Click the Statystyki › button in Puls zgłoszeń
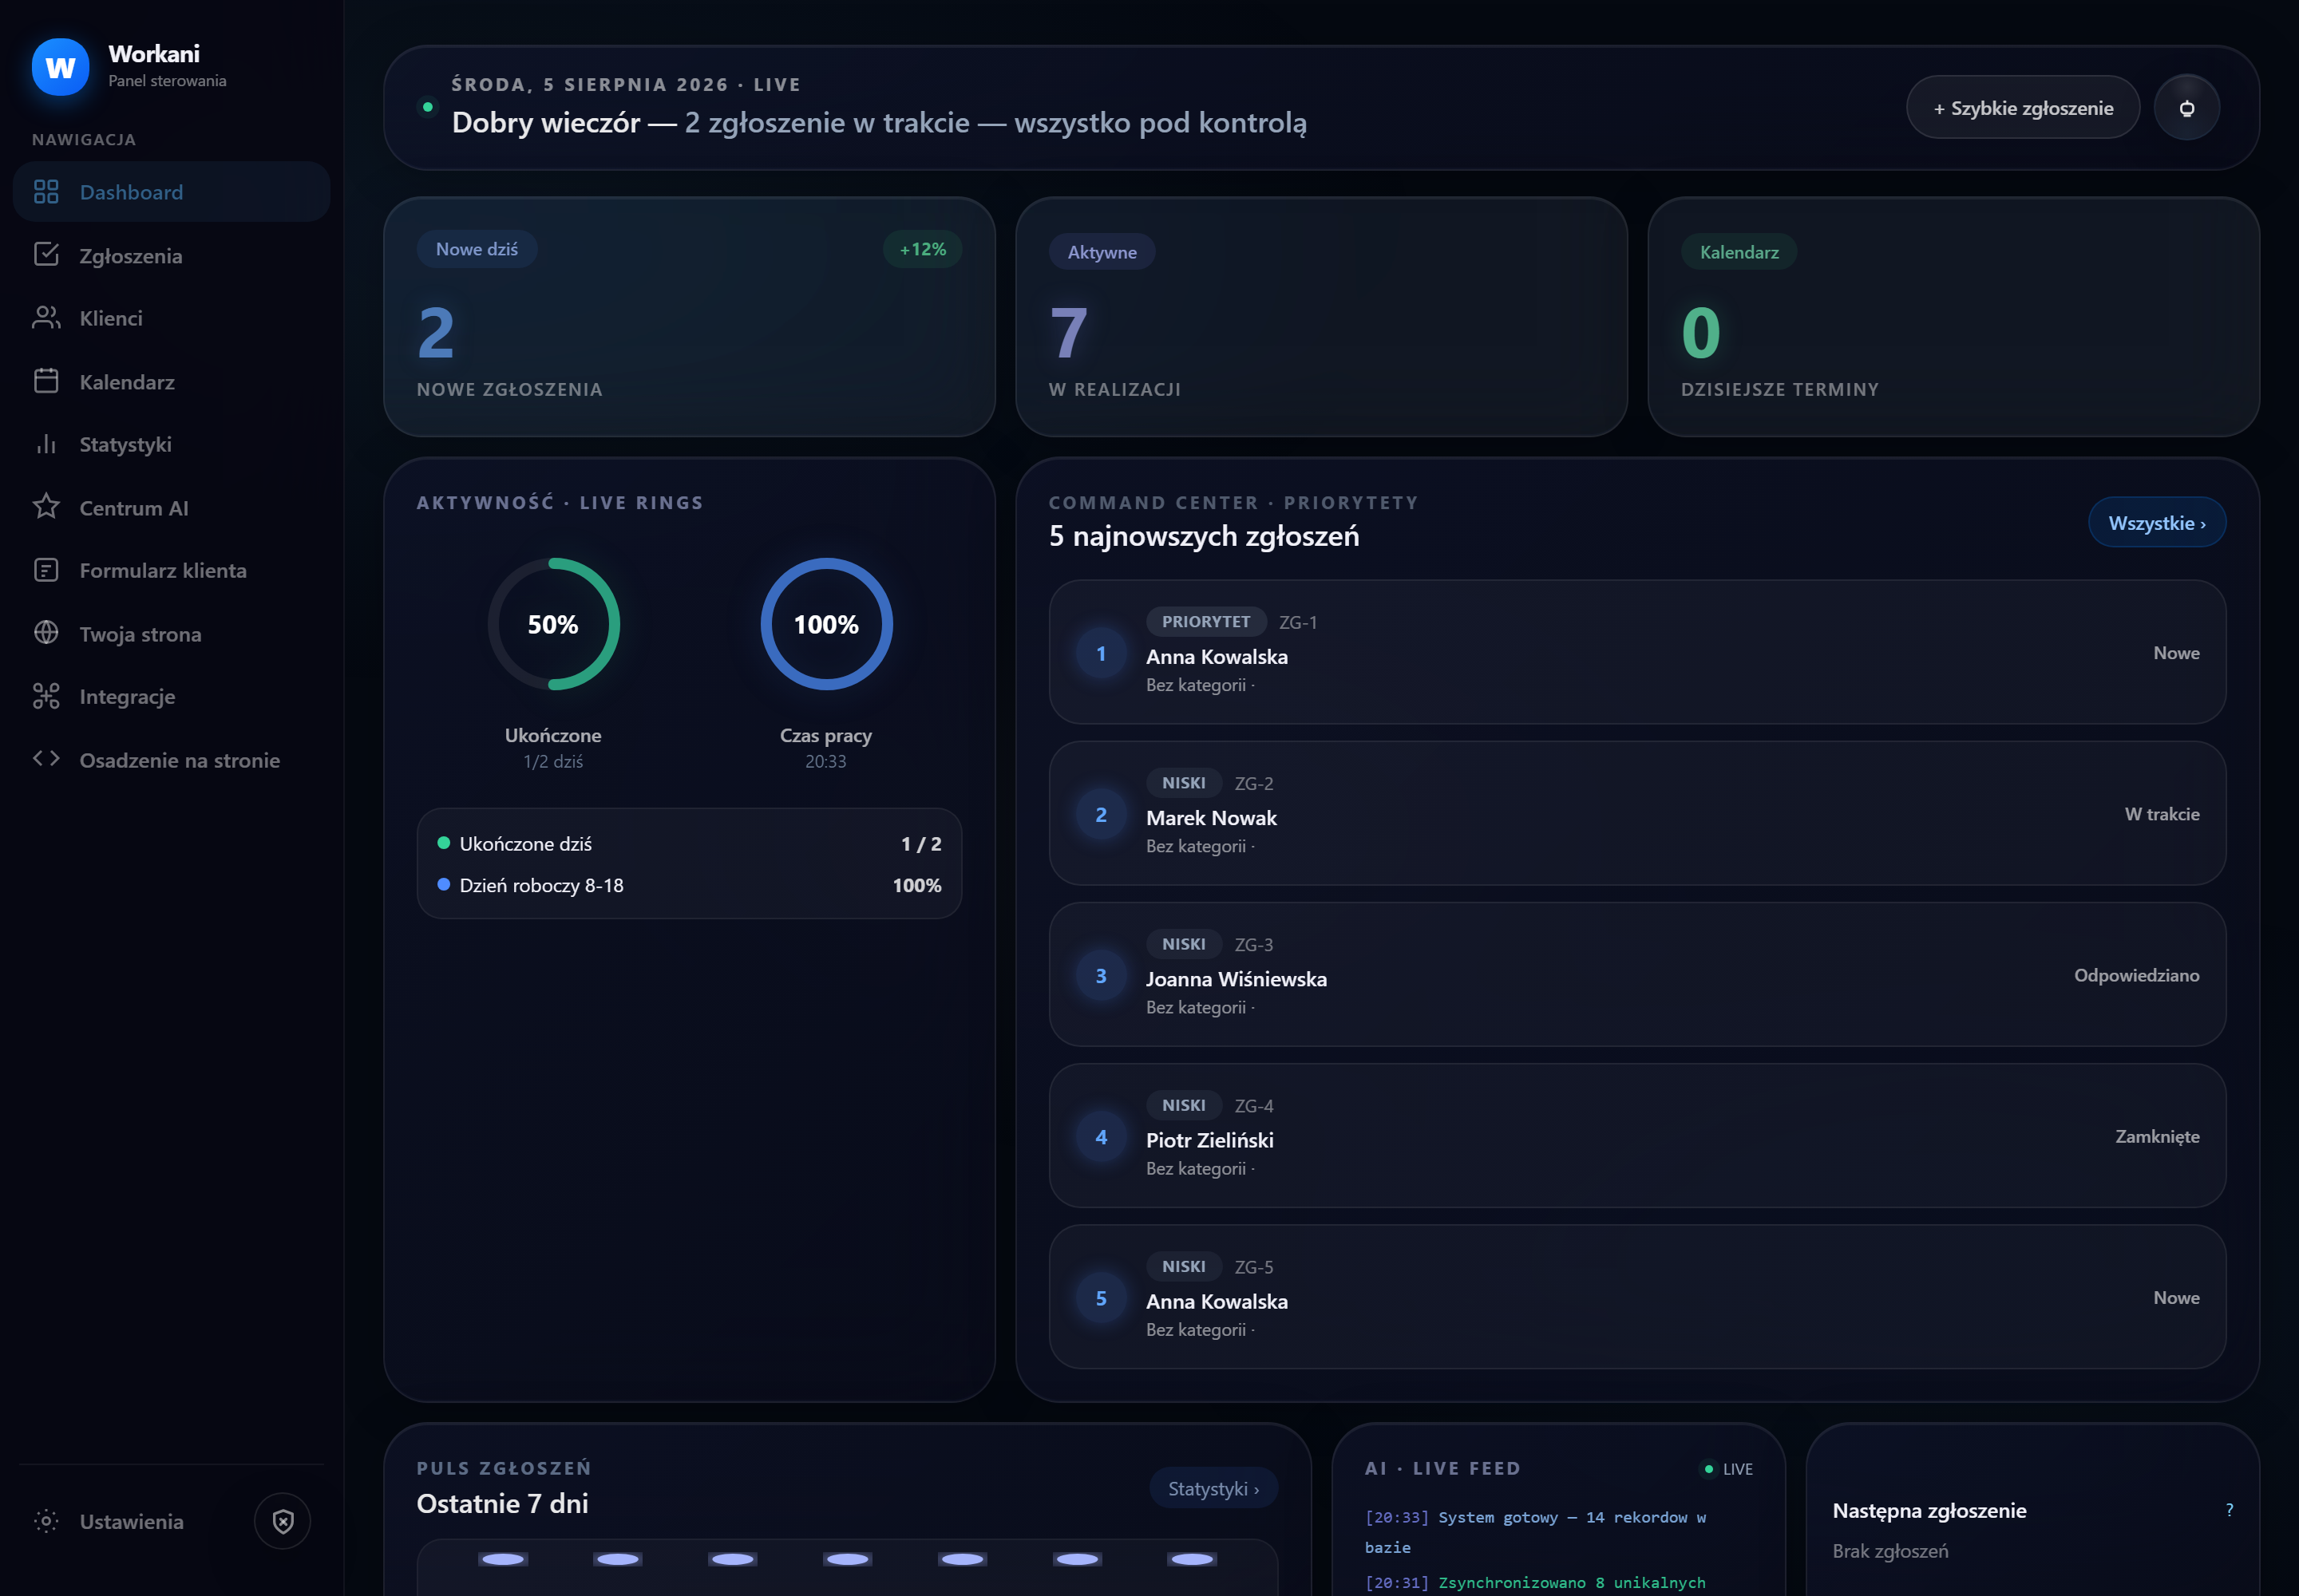 tap(1213, 1488)
